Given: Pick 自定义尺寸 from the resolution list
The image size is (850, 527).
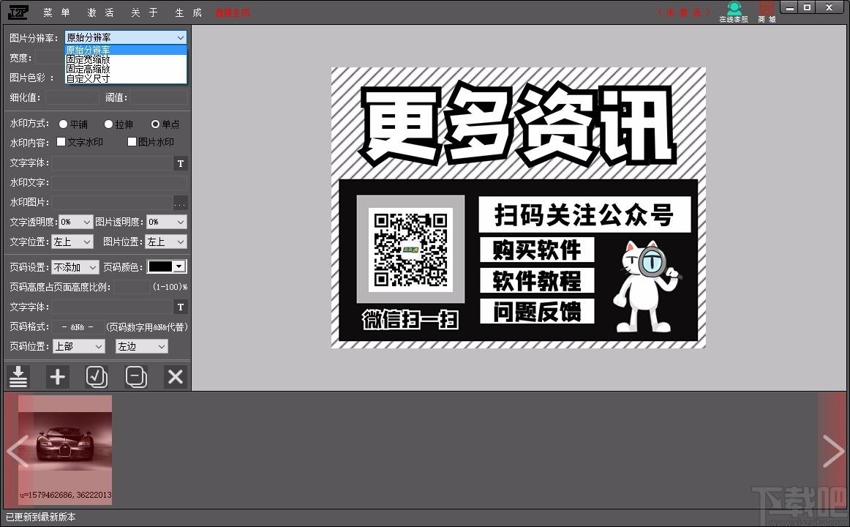Looking at the screenshot, I should 126,78.
